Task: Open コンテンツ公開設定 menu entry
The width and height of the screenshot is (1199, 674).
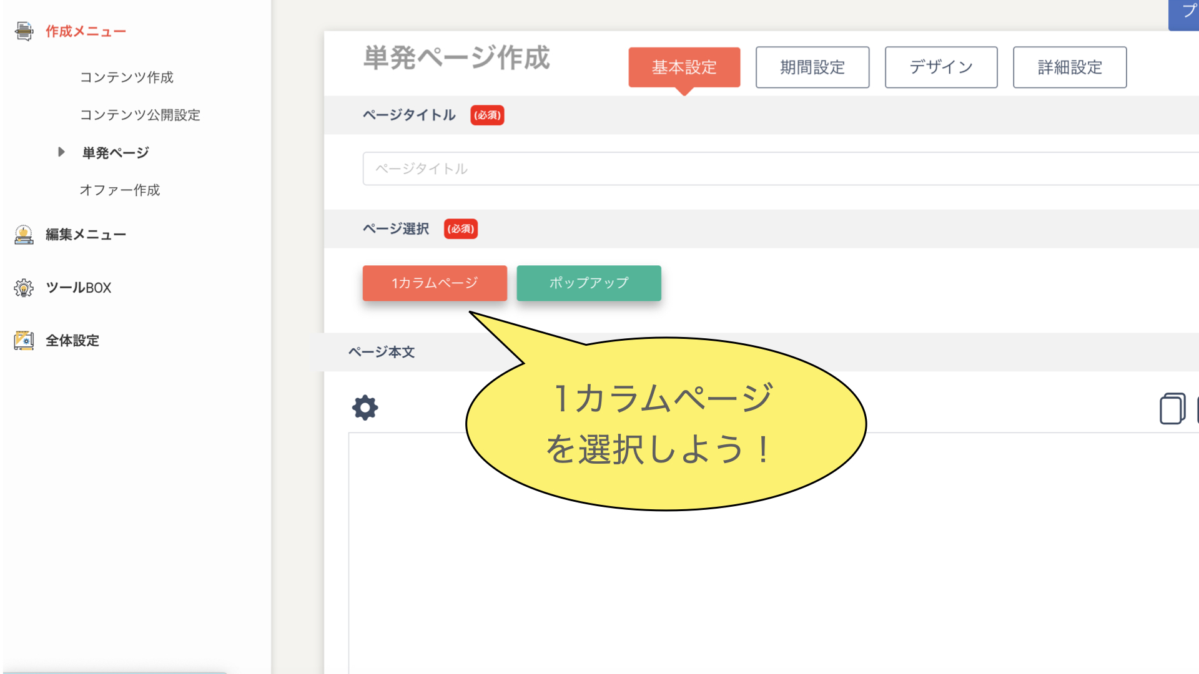Action: pos(140,115)
